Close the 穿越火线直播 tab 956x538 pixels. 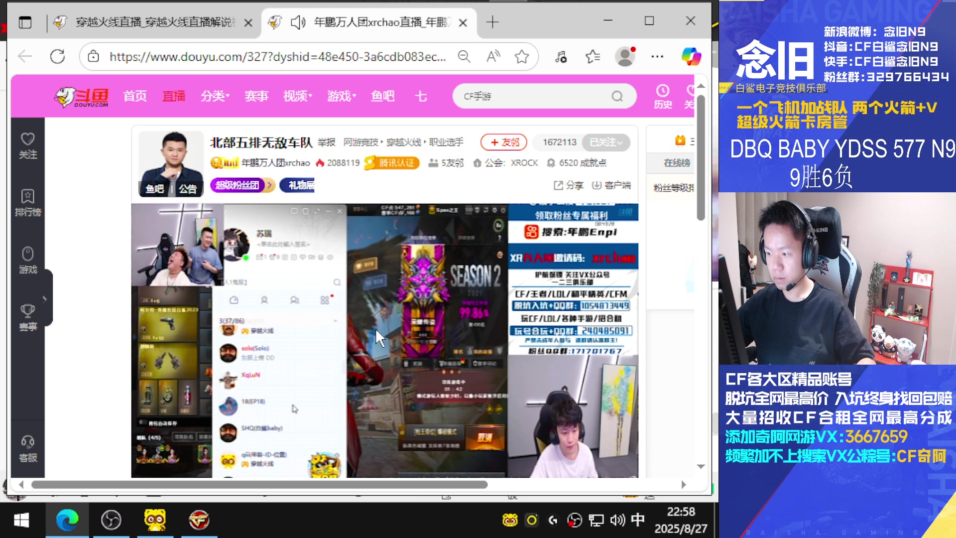tap(248, 23)
